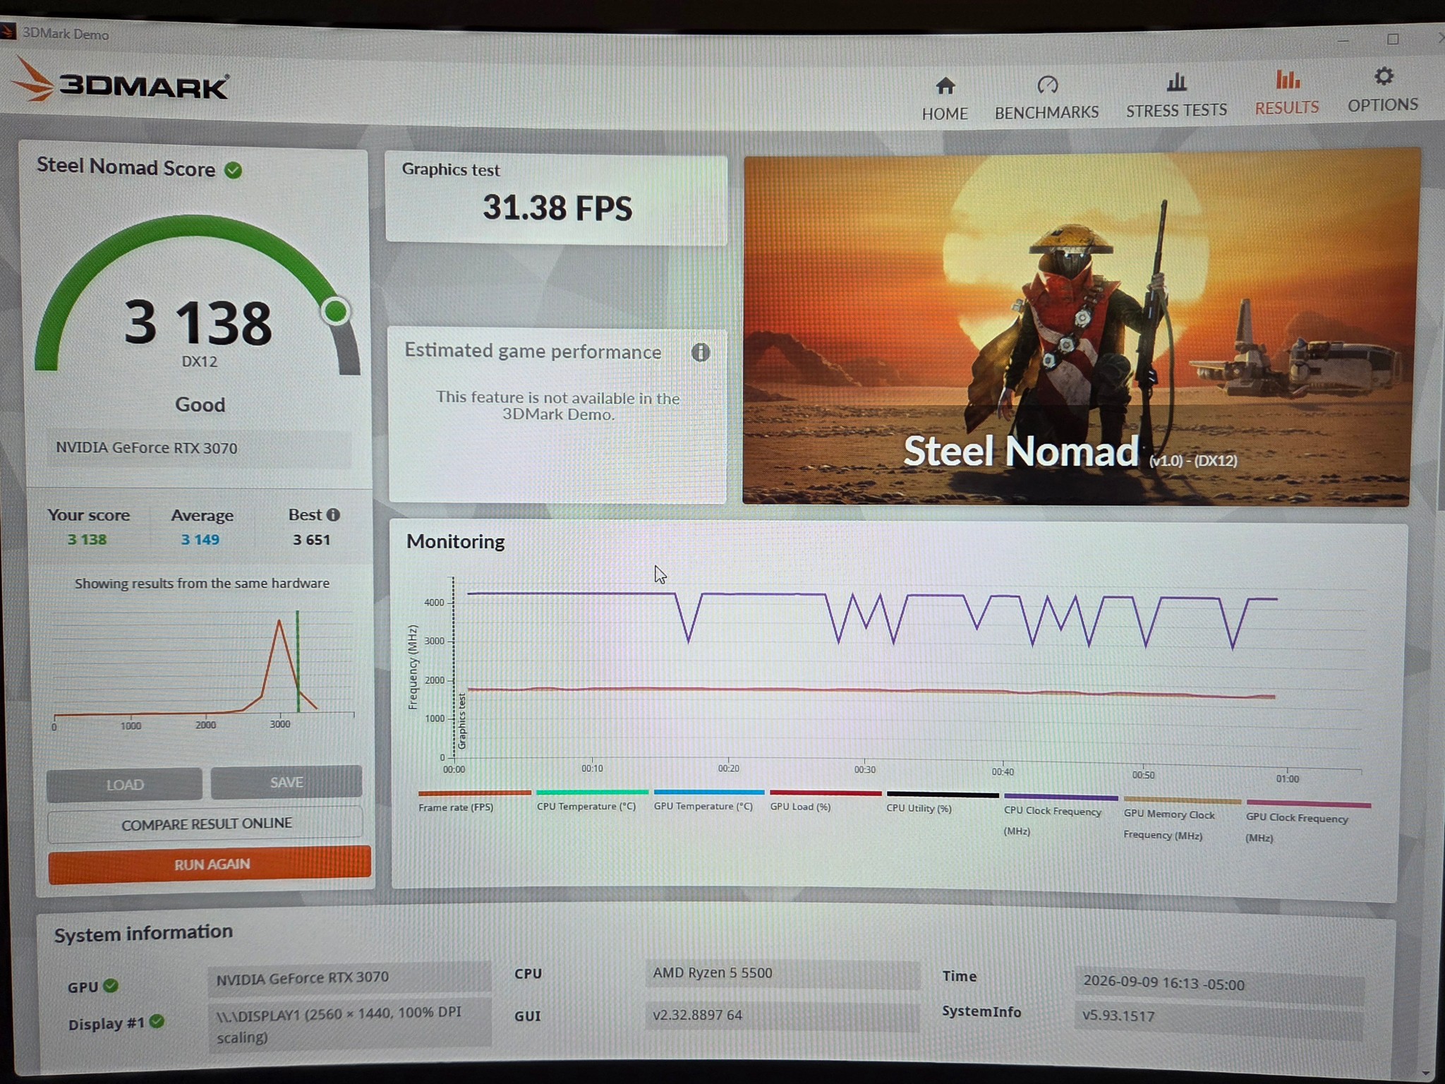1445x1084 pixels.
Task: Click the GUI version v2.32.8897 64
Action: [x=782, y=1015]
